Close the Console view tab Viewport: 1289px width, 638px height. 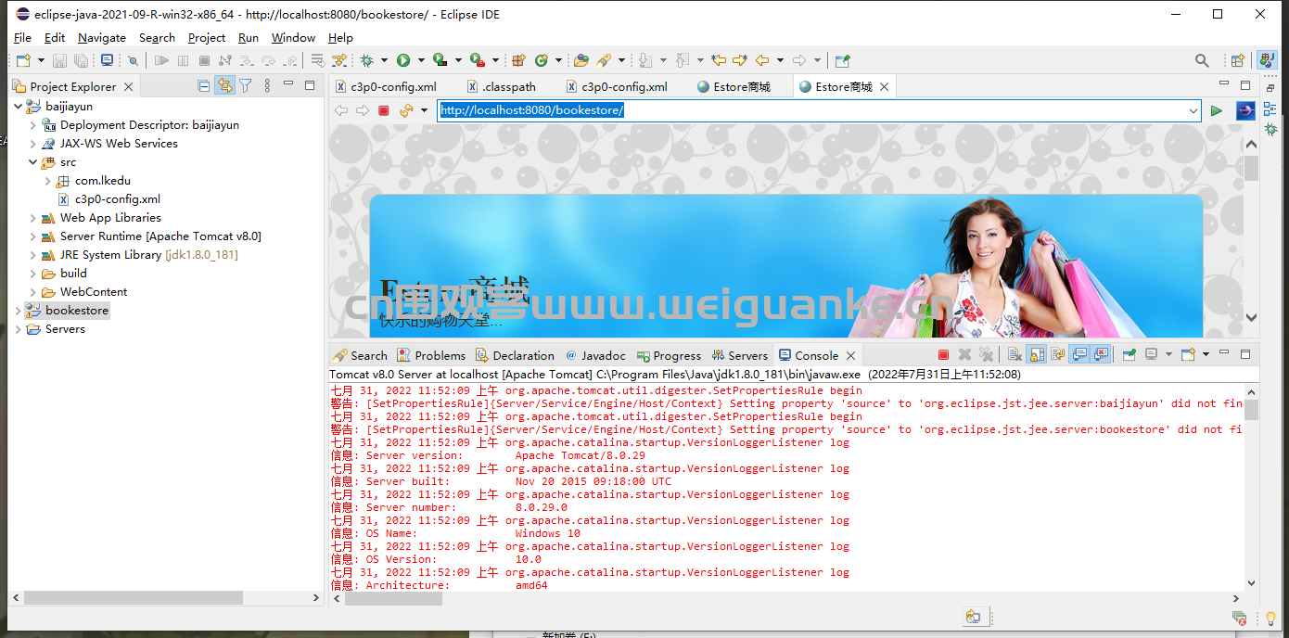click(x=850, y=355)
